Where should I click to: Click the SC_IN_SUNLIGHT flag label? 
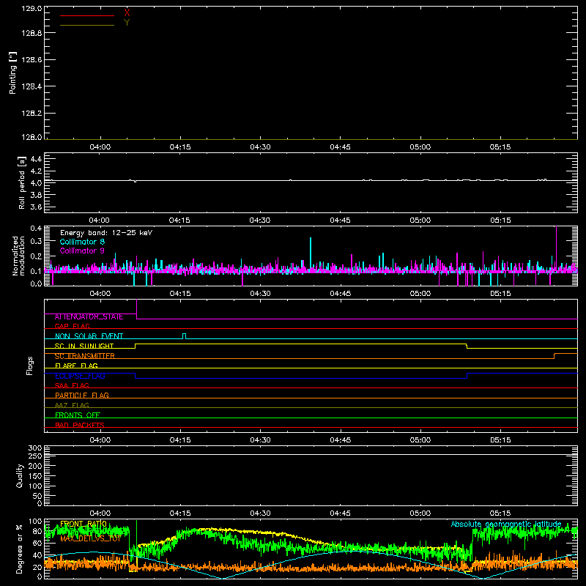(84, 346)
